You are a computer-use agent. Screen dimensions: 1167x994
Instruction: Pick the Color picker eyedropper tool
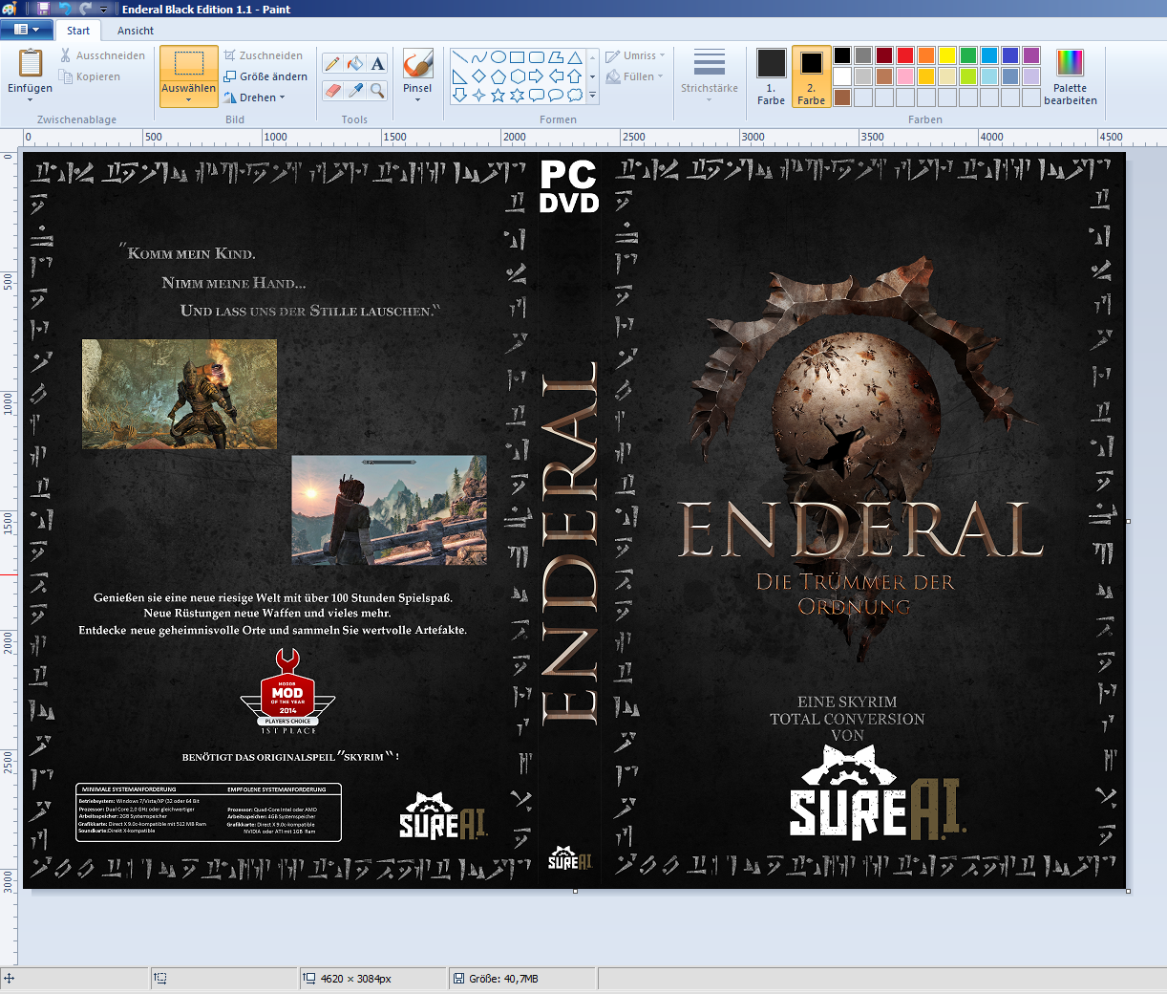click(355, 91)
